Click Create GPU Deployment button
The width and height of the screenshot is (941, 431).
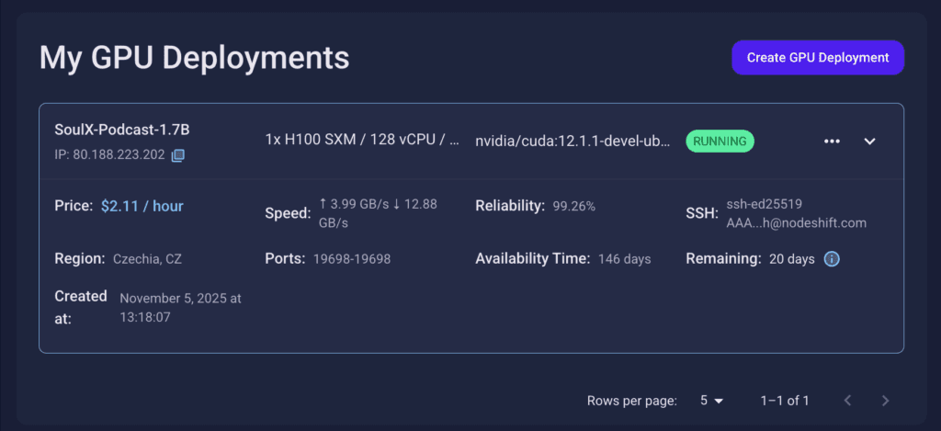tap(818, 57)
